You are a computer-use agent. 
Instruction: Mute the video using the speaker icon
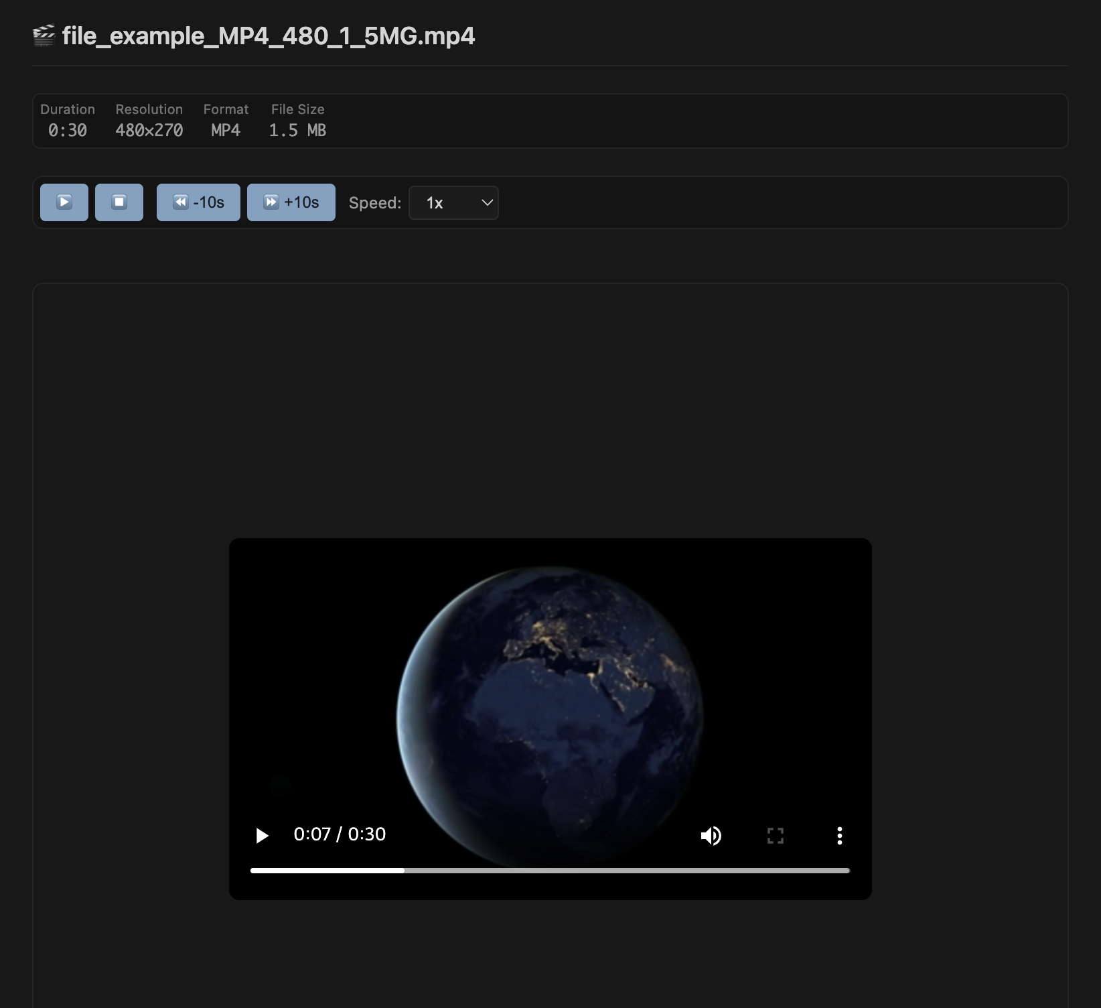point(711,835)
